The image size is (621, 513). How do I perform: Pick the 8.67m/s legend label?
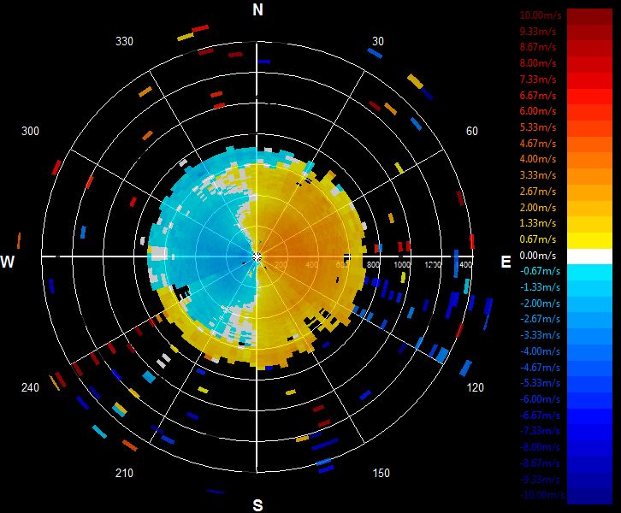click(x=538, y=47)
